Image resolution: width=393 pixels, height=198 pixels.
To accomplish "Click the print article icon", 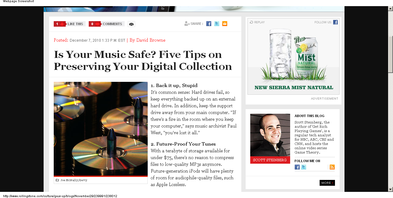I will (131, 24).
